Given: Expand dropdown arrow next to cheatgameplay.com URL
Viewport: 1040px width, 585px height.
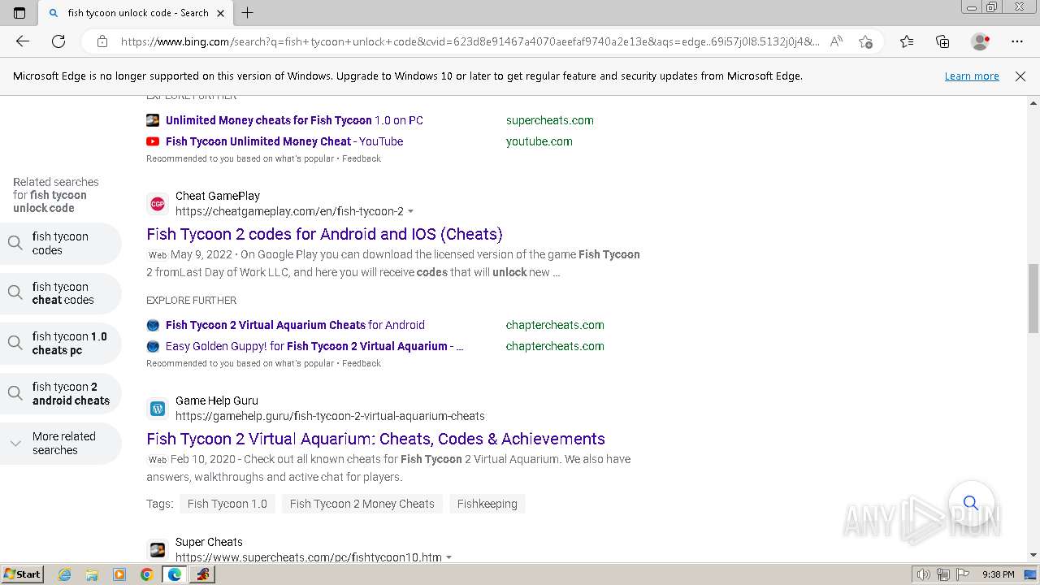Looking at the screenshot, I should tap(410, 211).
